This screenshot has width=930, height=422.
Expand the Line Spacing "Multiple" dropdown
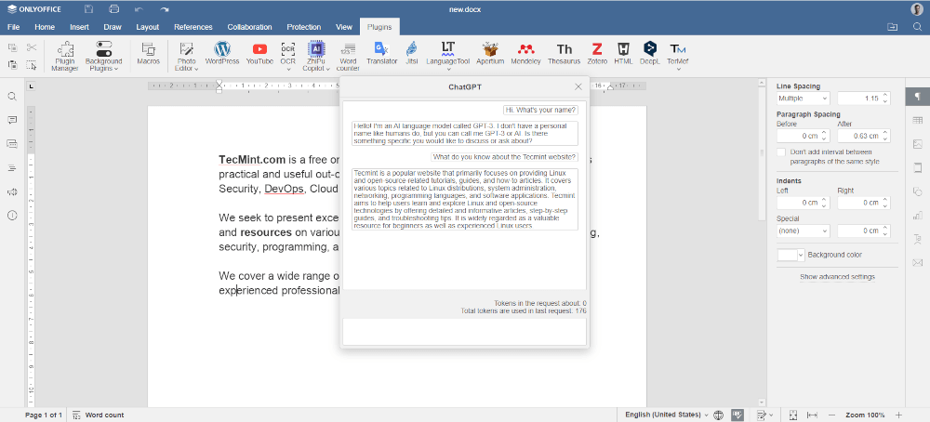click(803, 99)
